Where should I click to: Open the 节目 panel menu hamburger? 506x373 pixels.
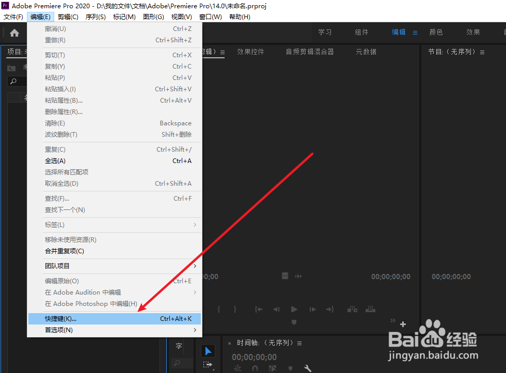click(x=482, y=52)
